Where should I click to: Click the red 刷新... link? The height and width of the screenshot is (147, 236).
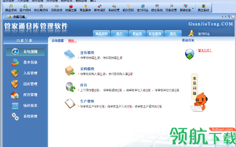click(x=72, y=41)
